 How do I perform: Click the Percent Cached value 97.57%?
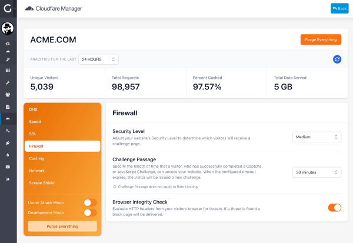207,86
